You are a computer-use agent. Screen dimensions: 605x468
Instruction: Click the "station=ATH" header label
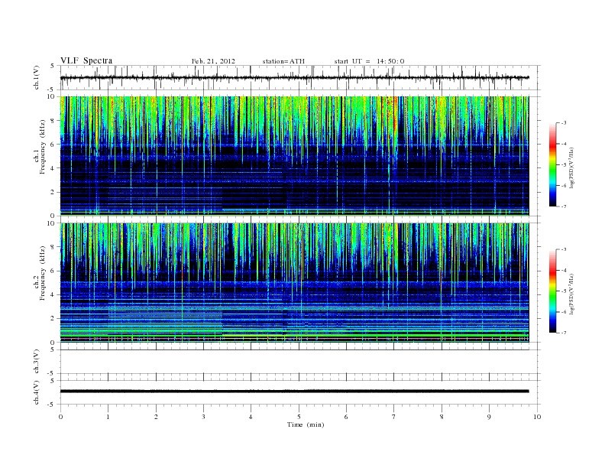(x=283, y=61)
